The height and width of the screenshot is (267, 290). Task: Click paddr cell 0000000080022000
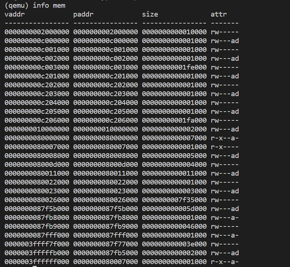[105, 182]
